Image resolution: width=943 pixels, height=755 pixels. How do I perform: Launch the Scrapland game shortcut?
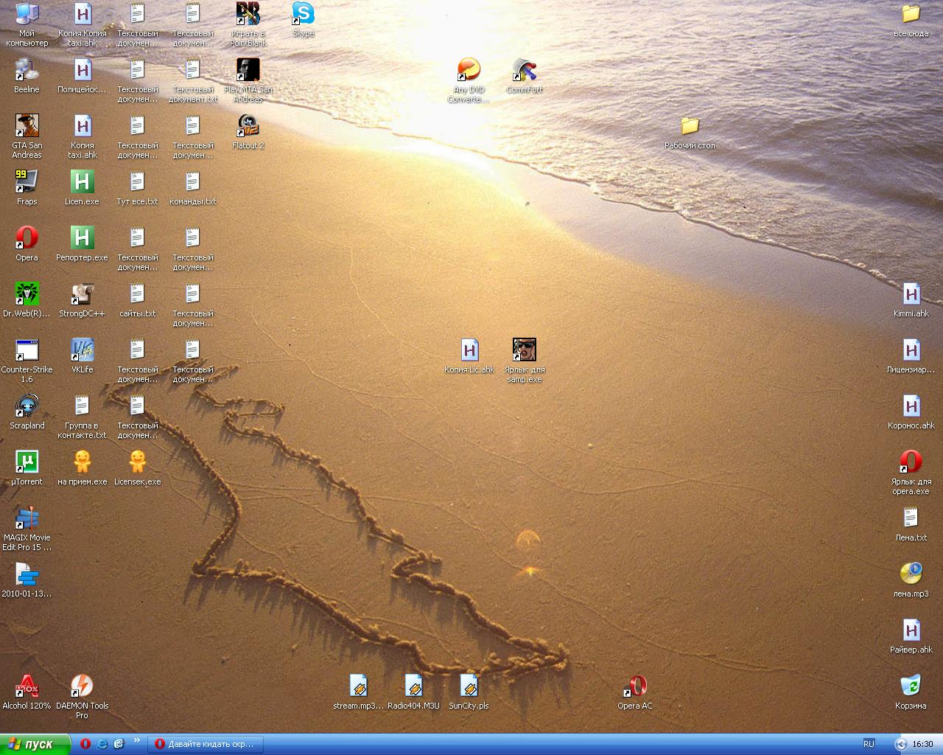point(27,412)
